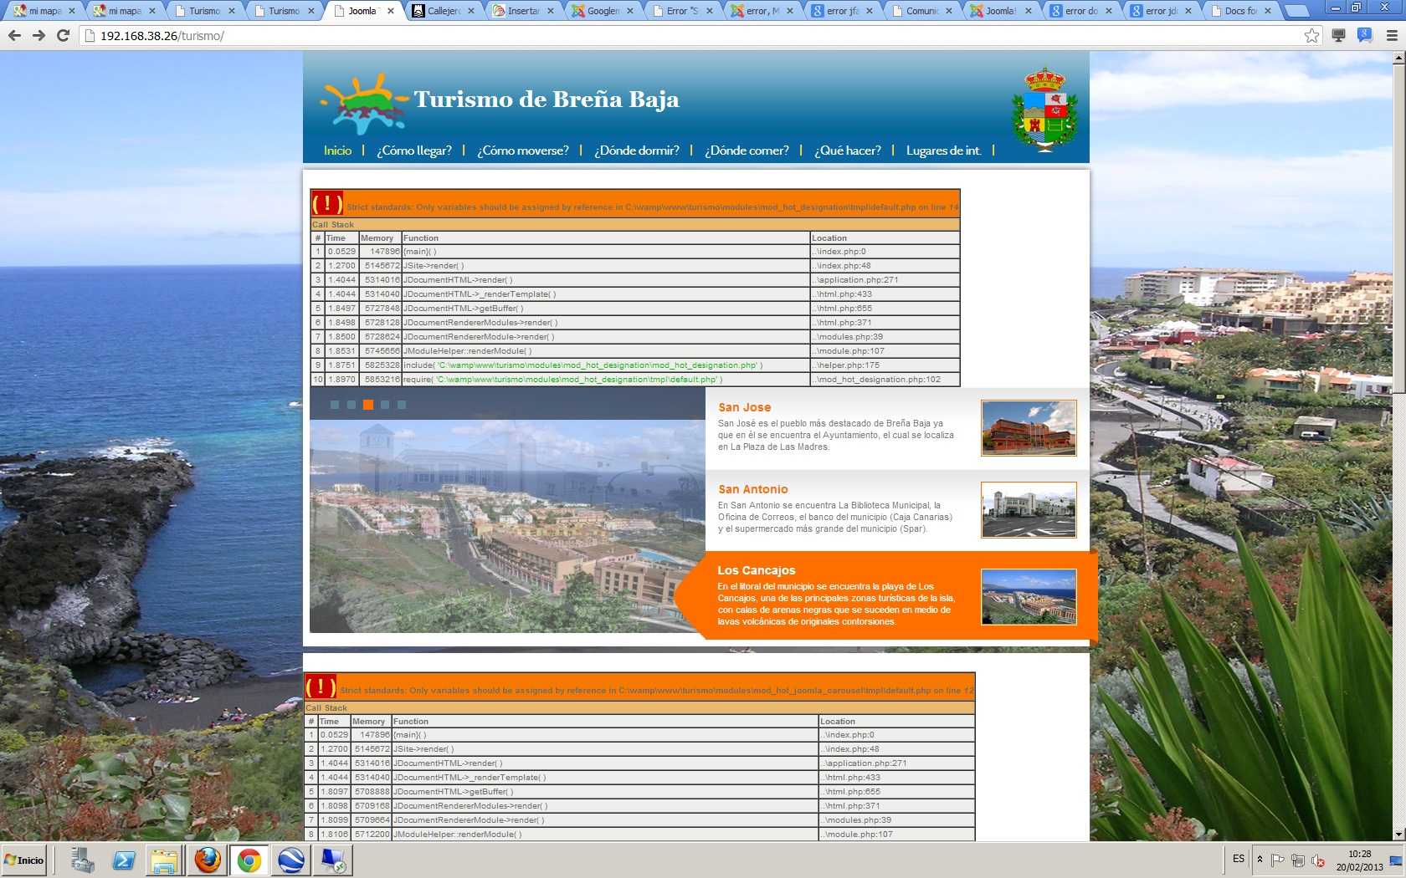Viewport: 1406px width, 878px height.
Task: Click the second error's red exclamation icon
Action: 321,687
